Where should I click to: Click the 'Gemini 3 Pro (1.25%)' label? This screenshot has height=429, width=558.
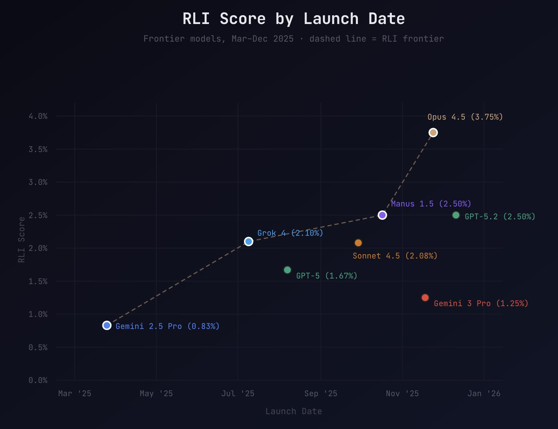[481, 303]
